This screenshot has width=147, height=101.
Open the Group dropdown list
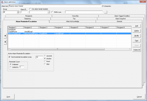(x=18, y=12)
